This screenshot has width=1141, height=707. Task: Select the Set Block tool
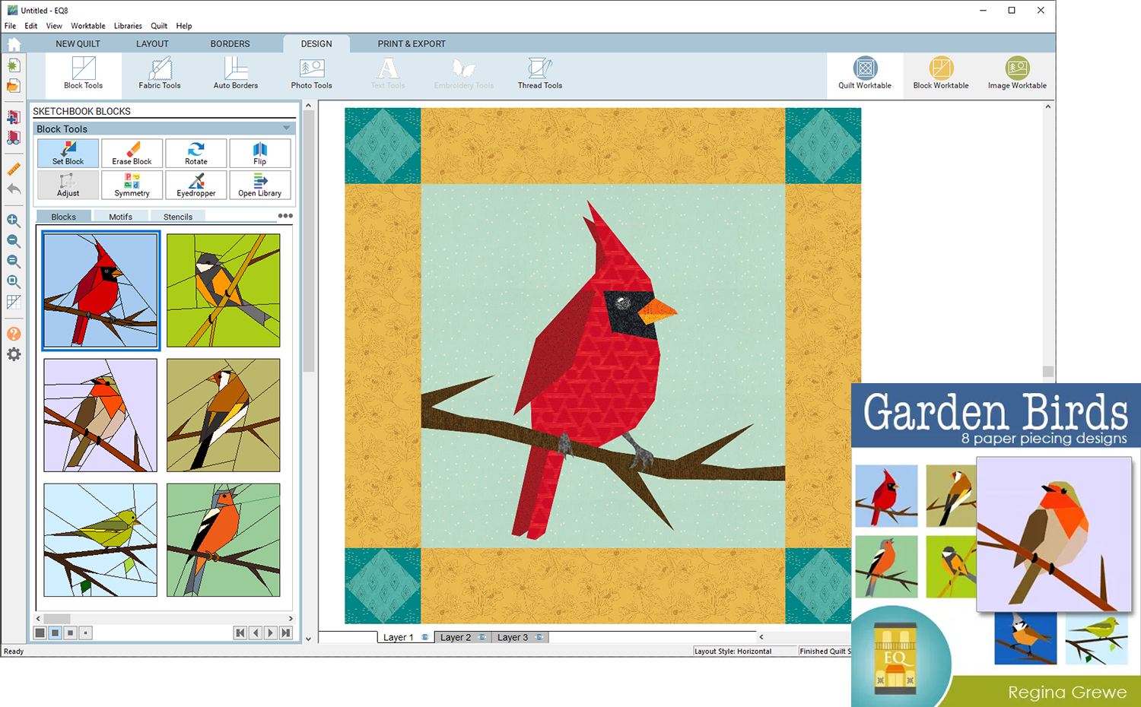[x=68, y=153]
